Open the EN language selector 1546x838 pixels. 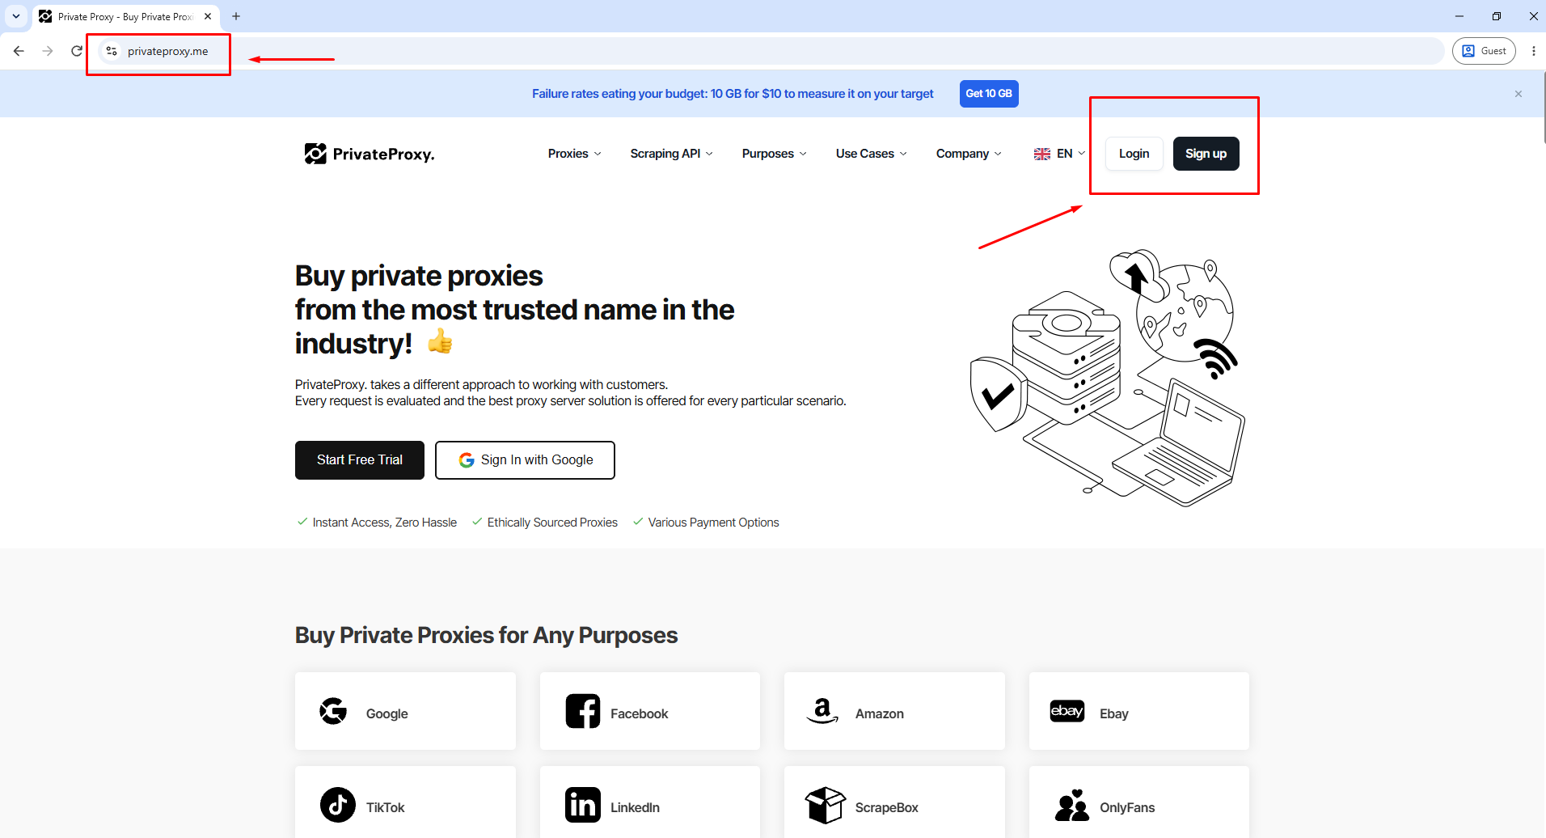point(1060,154)
